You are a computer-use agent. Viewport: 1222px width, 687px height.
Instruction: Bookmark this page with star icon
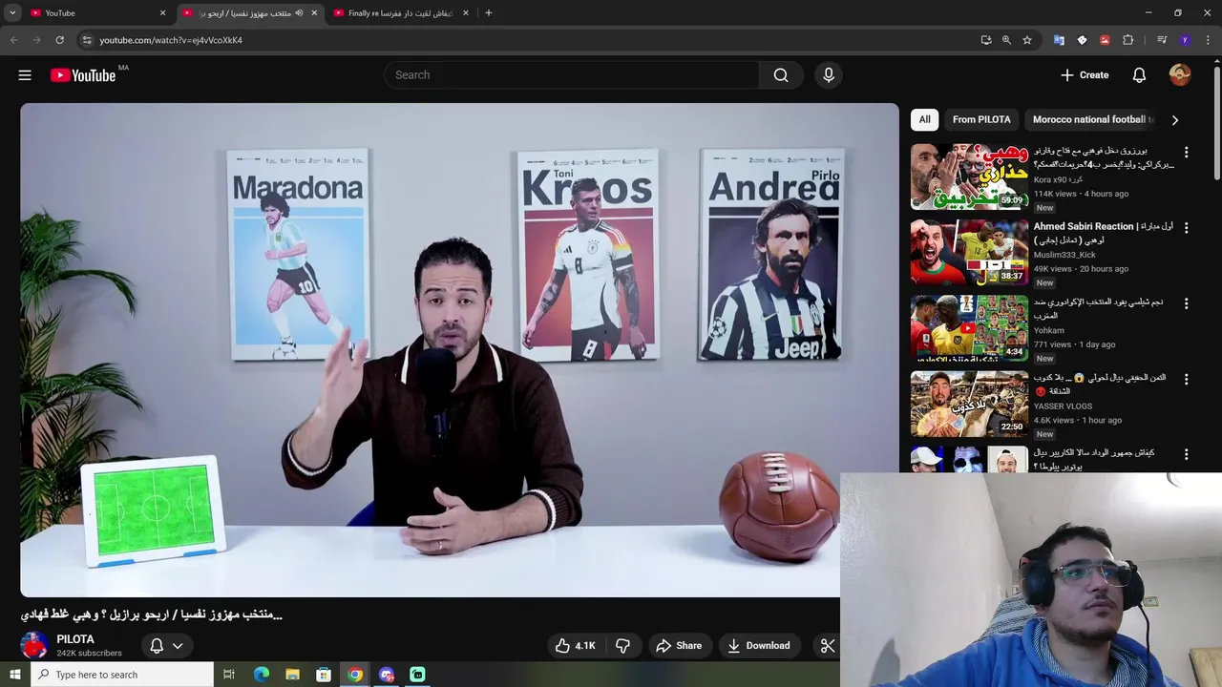tap(1027, 40)
